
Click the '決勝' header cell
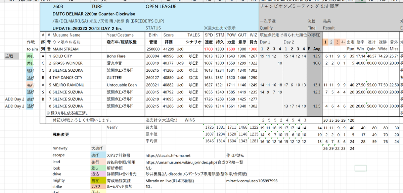click(x=312, y=21)
